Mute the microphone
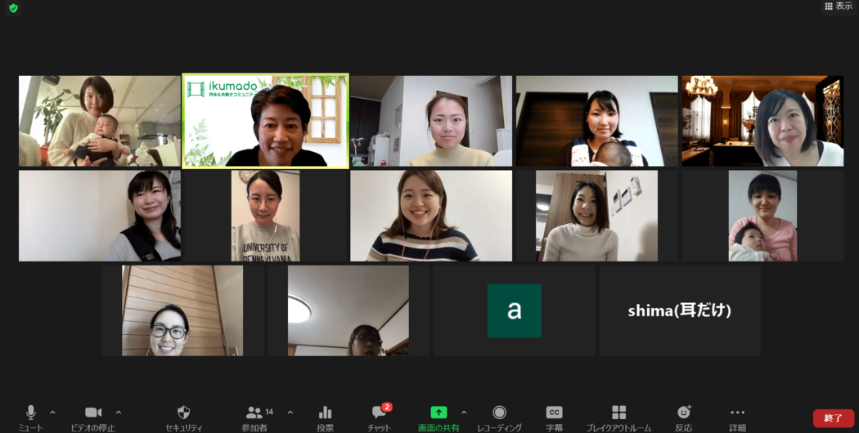 (x=30, y=413)
